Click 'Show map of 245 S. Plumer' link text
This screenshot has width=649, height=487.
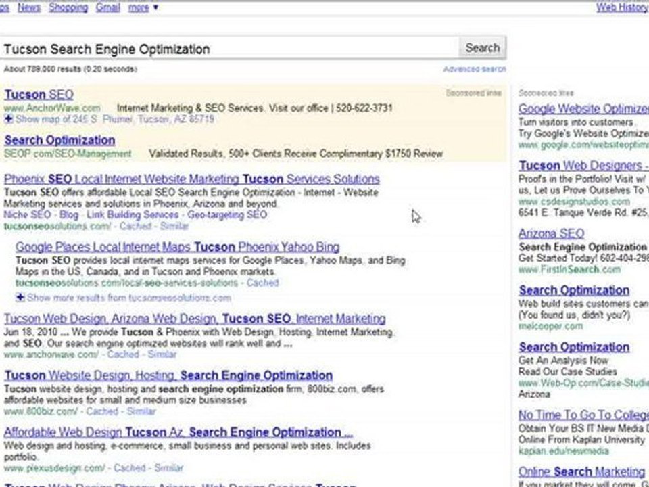[x=115, y=119]
